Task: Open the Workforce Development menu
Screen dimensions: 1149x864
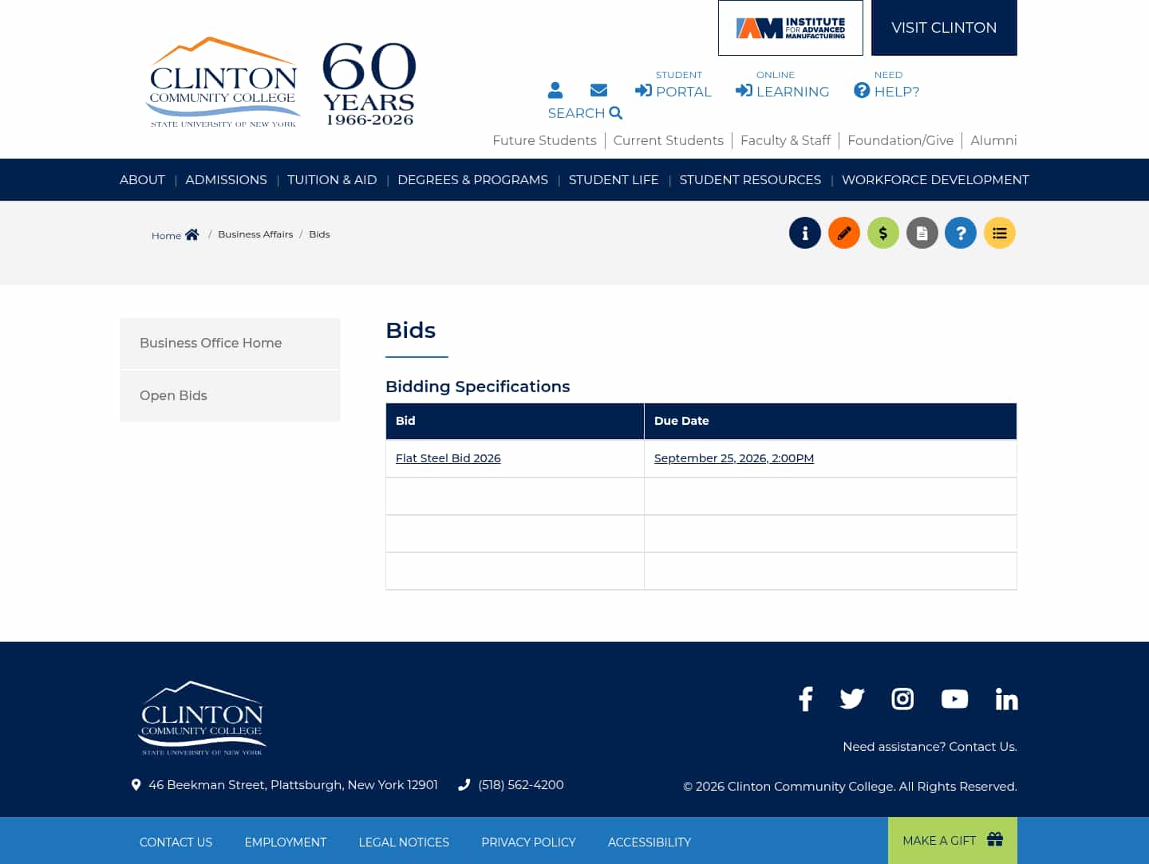Action: coord(935,180)
